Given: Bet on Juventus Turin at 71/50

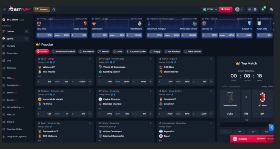Looking at the screenshot, I should pyautogui.click(x=230, y=103).
